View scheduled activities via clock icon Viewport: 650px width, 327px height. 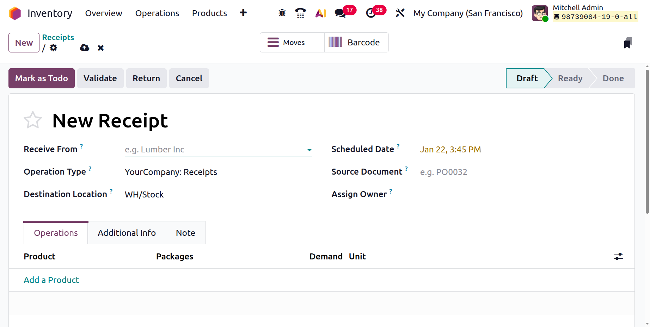(x=370, y=13)
